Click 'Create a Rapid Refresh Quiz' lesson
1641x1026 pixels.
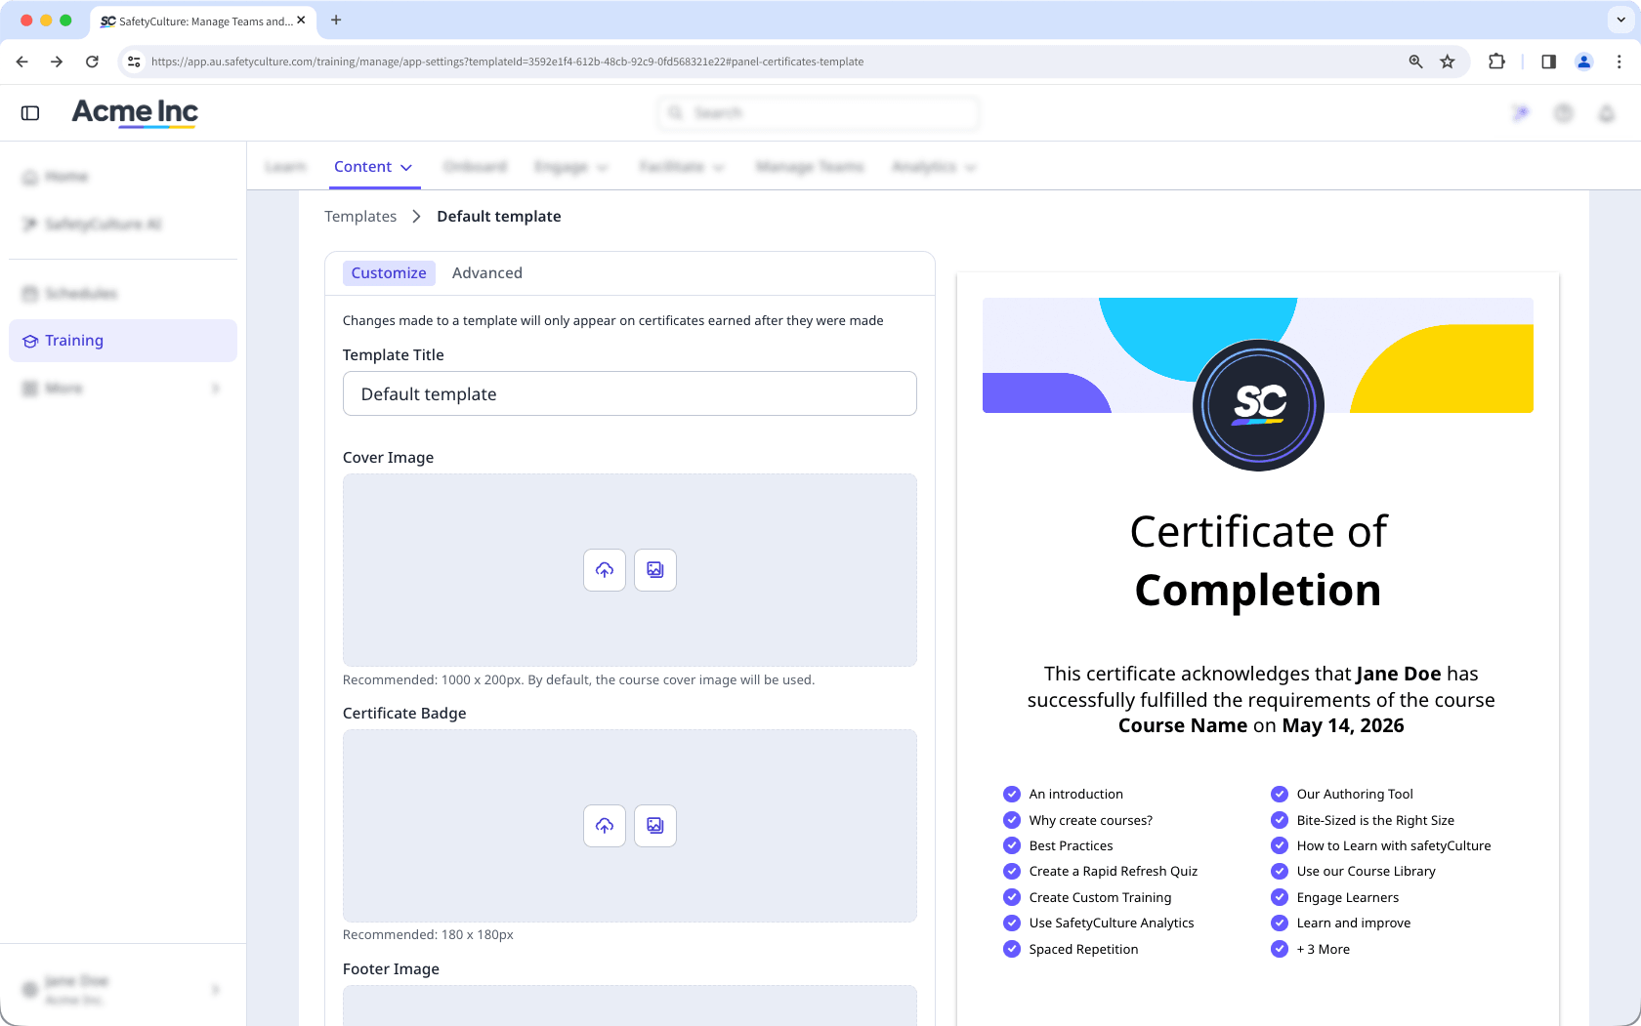[x=1113, y=872]
